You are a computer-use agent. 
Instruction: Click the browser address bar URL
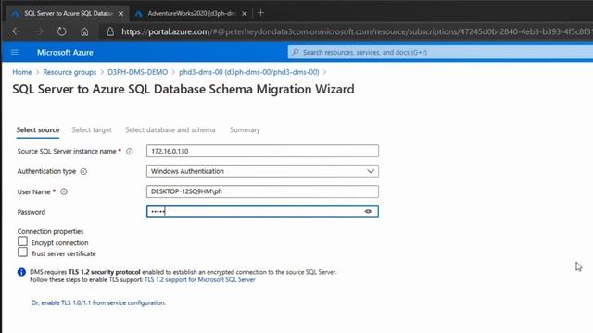pos(356,31)
